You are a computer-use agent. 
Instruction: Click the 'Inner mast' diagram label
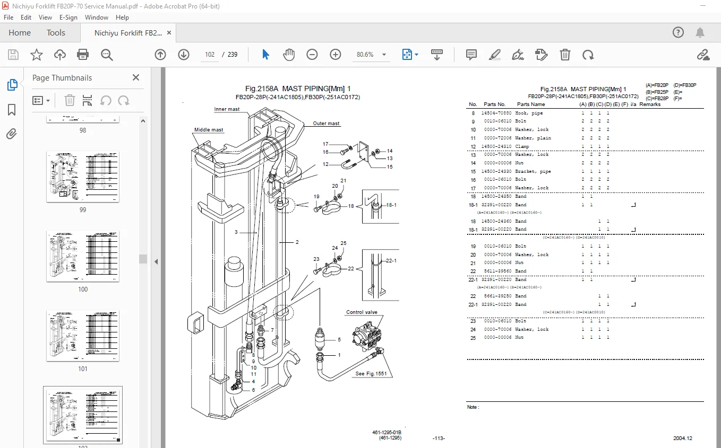[227, 109]
